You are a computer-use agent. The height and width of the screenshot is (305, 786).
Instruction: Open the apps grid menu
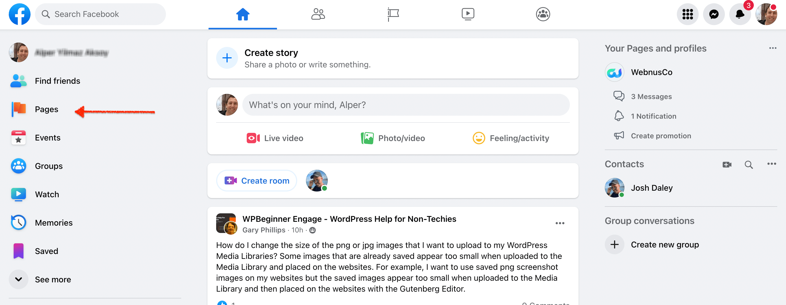(x=687, y=14)
